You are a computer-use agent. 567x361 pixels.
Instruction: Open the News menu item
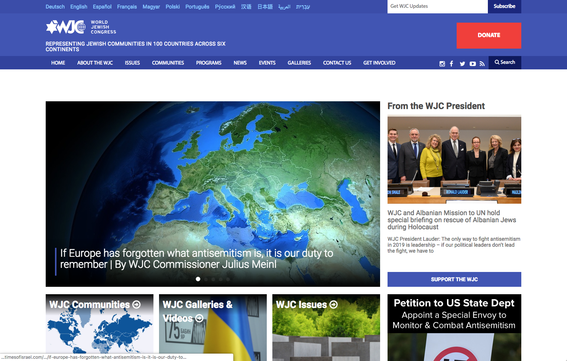coord(240,63)
